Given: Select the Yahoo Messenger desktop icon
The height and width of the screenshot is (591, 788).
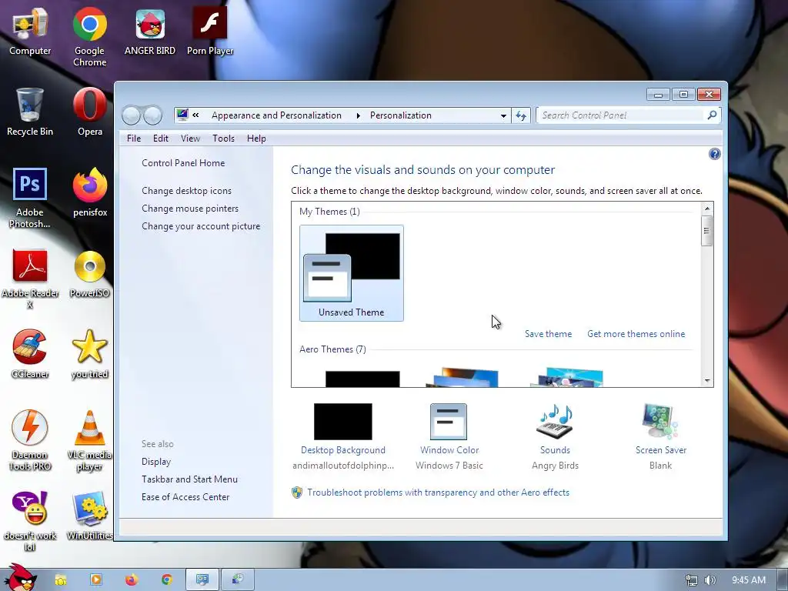Looking at the screenshot, I should pyautogui.click(x=30, y=521).
